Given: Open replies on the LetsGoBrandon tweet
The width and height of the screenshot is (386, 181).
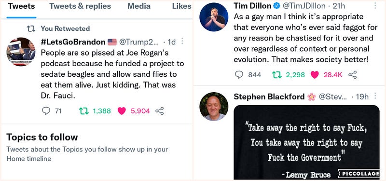Looking at the screenshot, I should [46, 111].
